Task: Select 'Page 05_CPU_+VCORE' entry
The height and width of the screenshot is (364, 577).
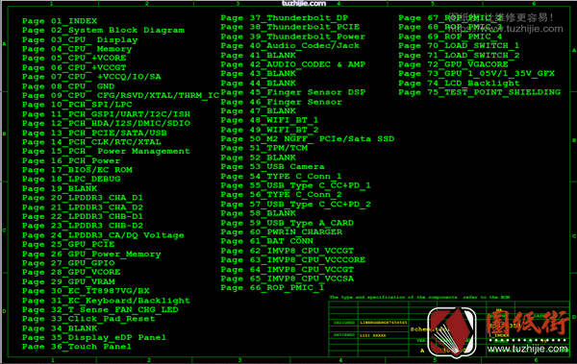Action: (74, 58)
